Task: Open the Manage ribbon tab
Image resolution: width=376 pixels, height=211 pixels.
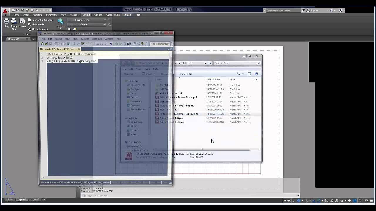Action: pyautogui.click(x=74, y=15)
